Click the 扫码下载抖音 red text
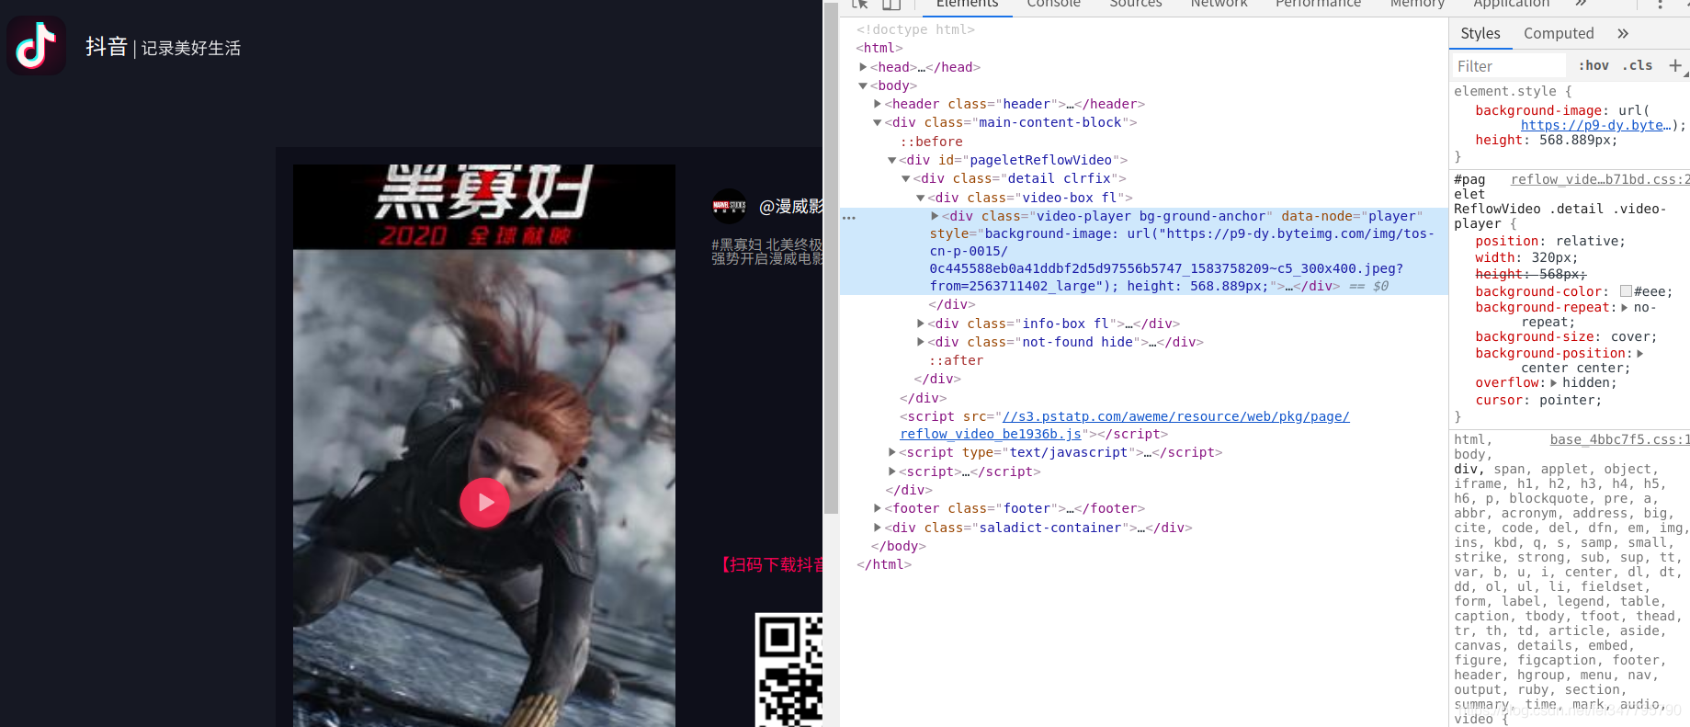1690x727 pixels. coord(770,564)
